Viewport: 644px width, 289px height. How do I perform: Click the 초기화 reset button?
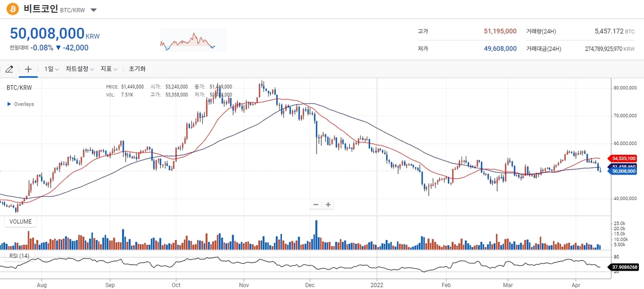point(137,69)
